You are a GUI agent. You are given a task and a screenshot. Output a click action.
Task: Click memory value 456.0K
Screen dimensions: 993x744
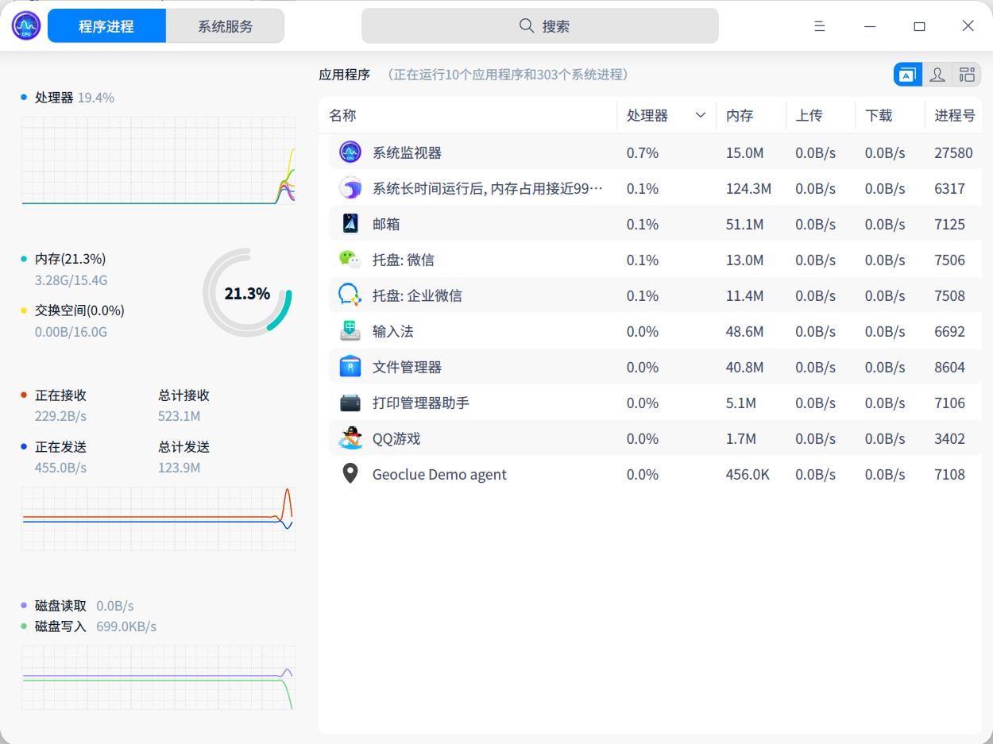pos(748,475)
